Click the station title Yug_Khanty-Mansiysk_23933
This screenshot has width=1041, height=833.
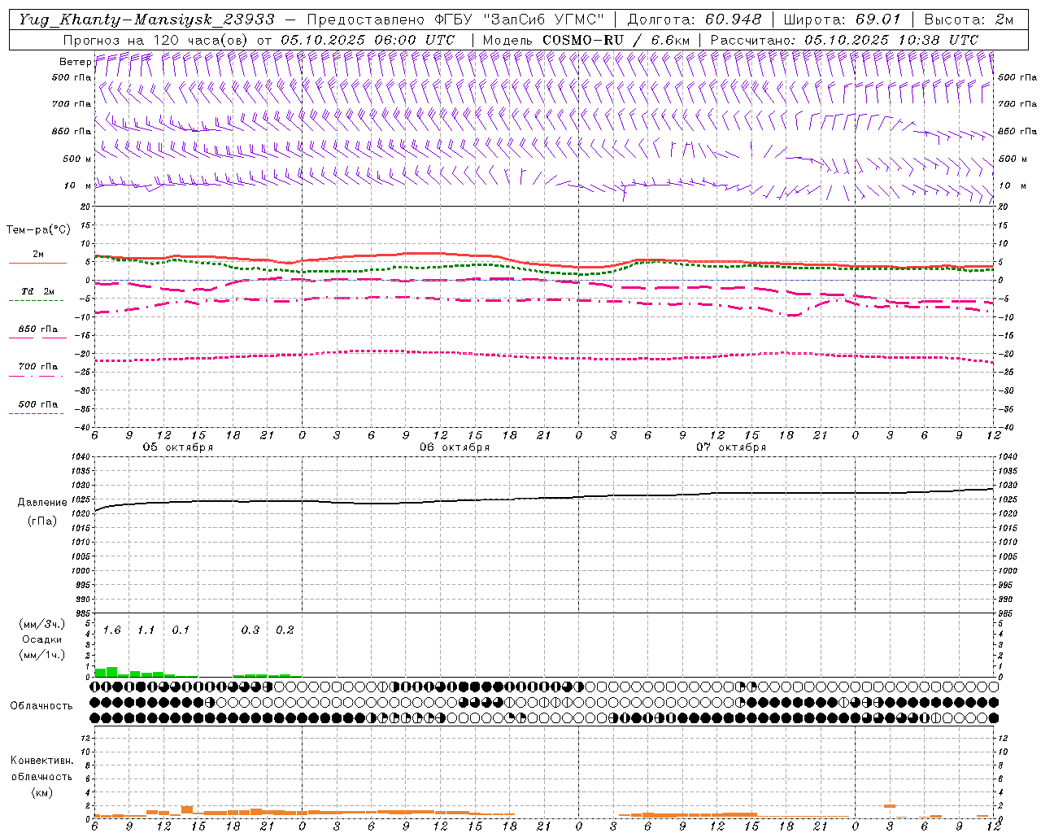pyautogui.click(x=146, y=20)
